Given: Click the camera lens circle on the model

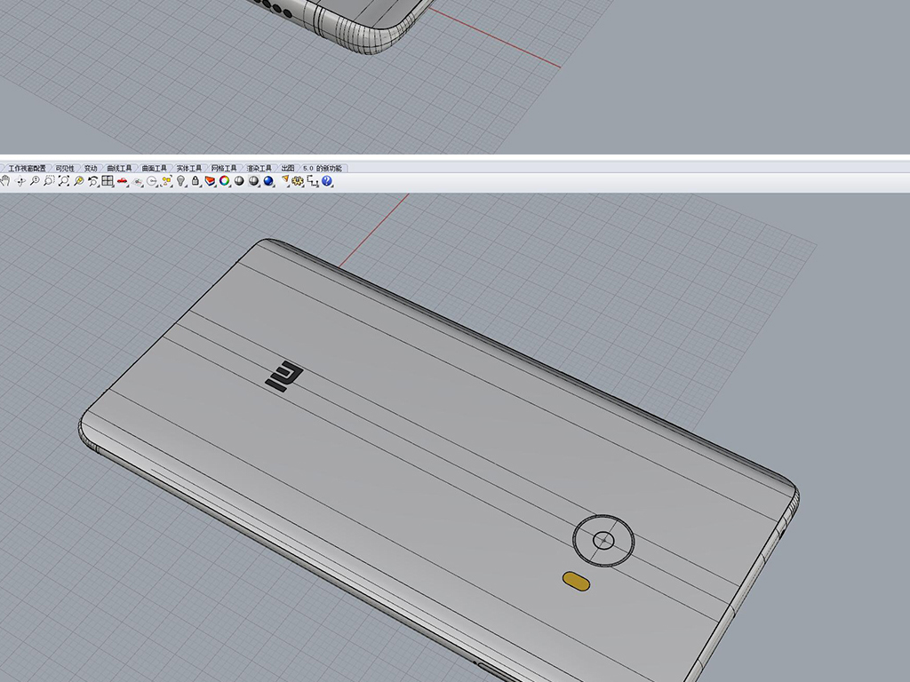Looking at the screenshot, I should point(603,540).
